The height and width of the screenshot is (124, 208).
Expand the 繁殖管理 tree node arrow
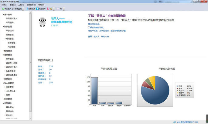click(3, 51)
